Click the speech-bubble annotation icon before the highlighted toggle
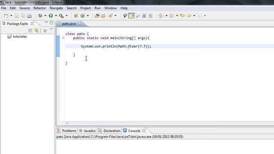This screenshot has width=274, height=154. tap(125, 16)
